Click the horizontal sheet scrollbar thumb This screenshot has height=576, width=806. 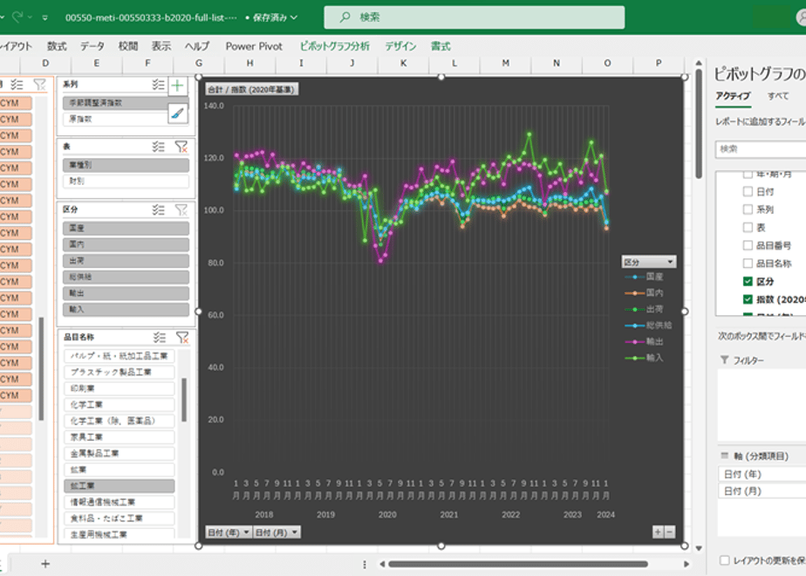click(x=518, y=564)
